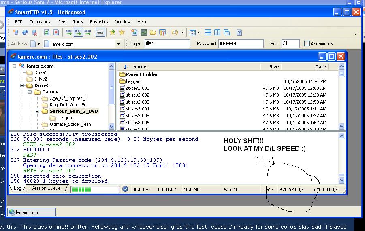Select the Age_Of_Empires_3 folder

pos(68,98)
